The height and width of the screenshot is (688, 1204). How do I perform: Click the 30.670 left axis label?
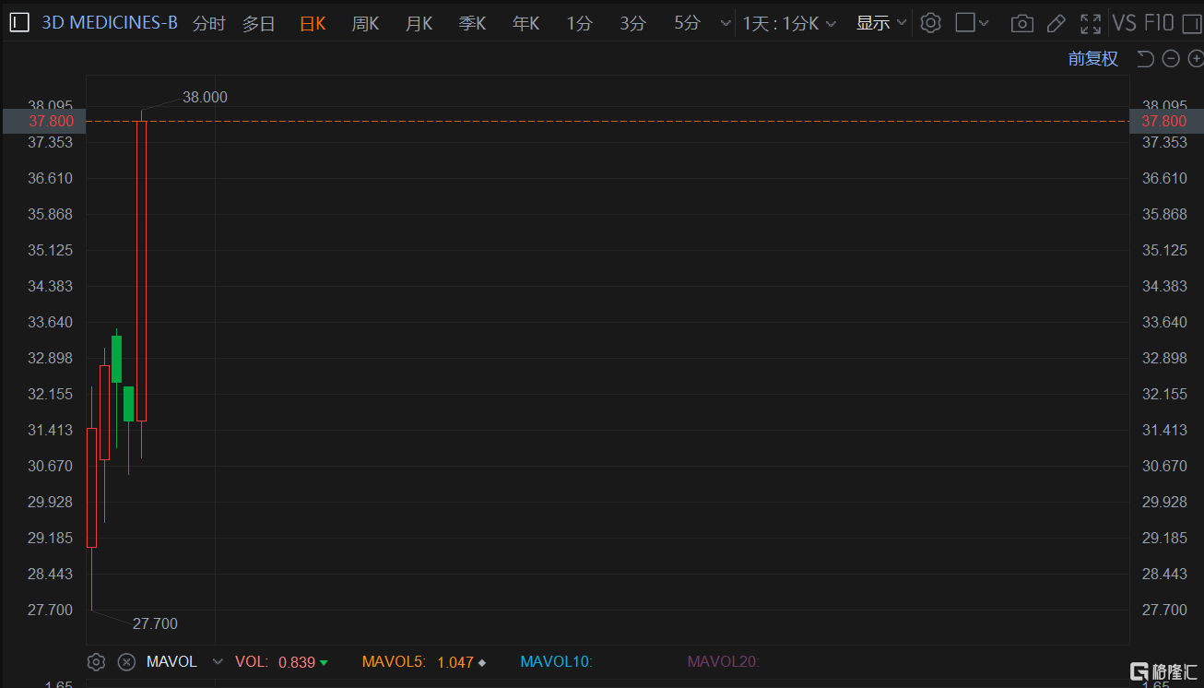51,466
